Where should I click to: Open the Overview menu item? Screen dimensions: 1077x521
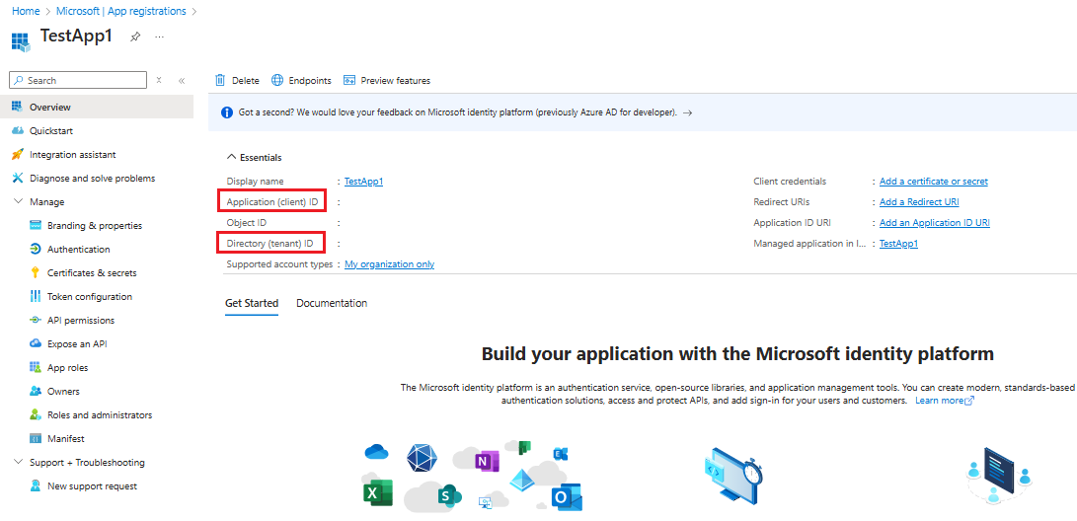96,108
